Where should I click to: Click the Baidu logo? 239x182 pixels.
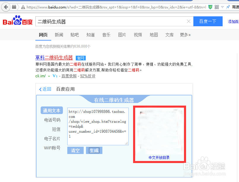pyautogui.click(x=18, y=20)
